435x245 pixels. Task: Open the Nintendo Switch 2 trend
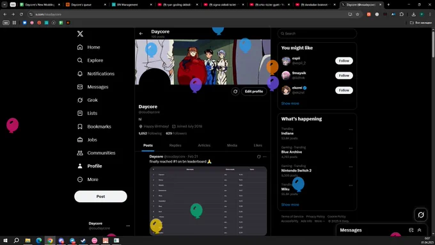(x=296, y=170)
